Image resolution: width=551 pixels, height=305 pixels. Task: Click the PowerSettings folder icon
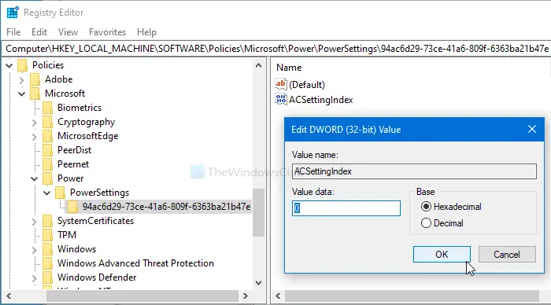tap(60, 193)
